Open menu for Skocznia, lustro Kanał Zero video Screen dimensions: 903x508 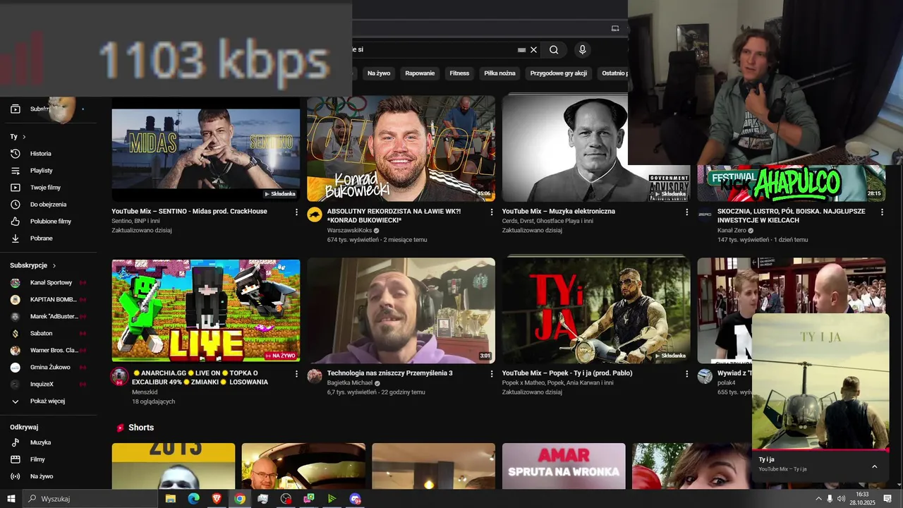coord(882,212)
